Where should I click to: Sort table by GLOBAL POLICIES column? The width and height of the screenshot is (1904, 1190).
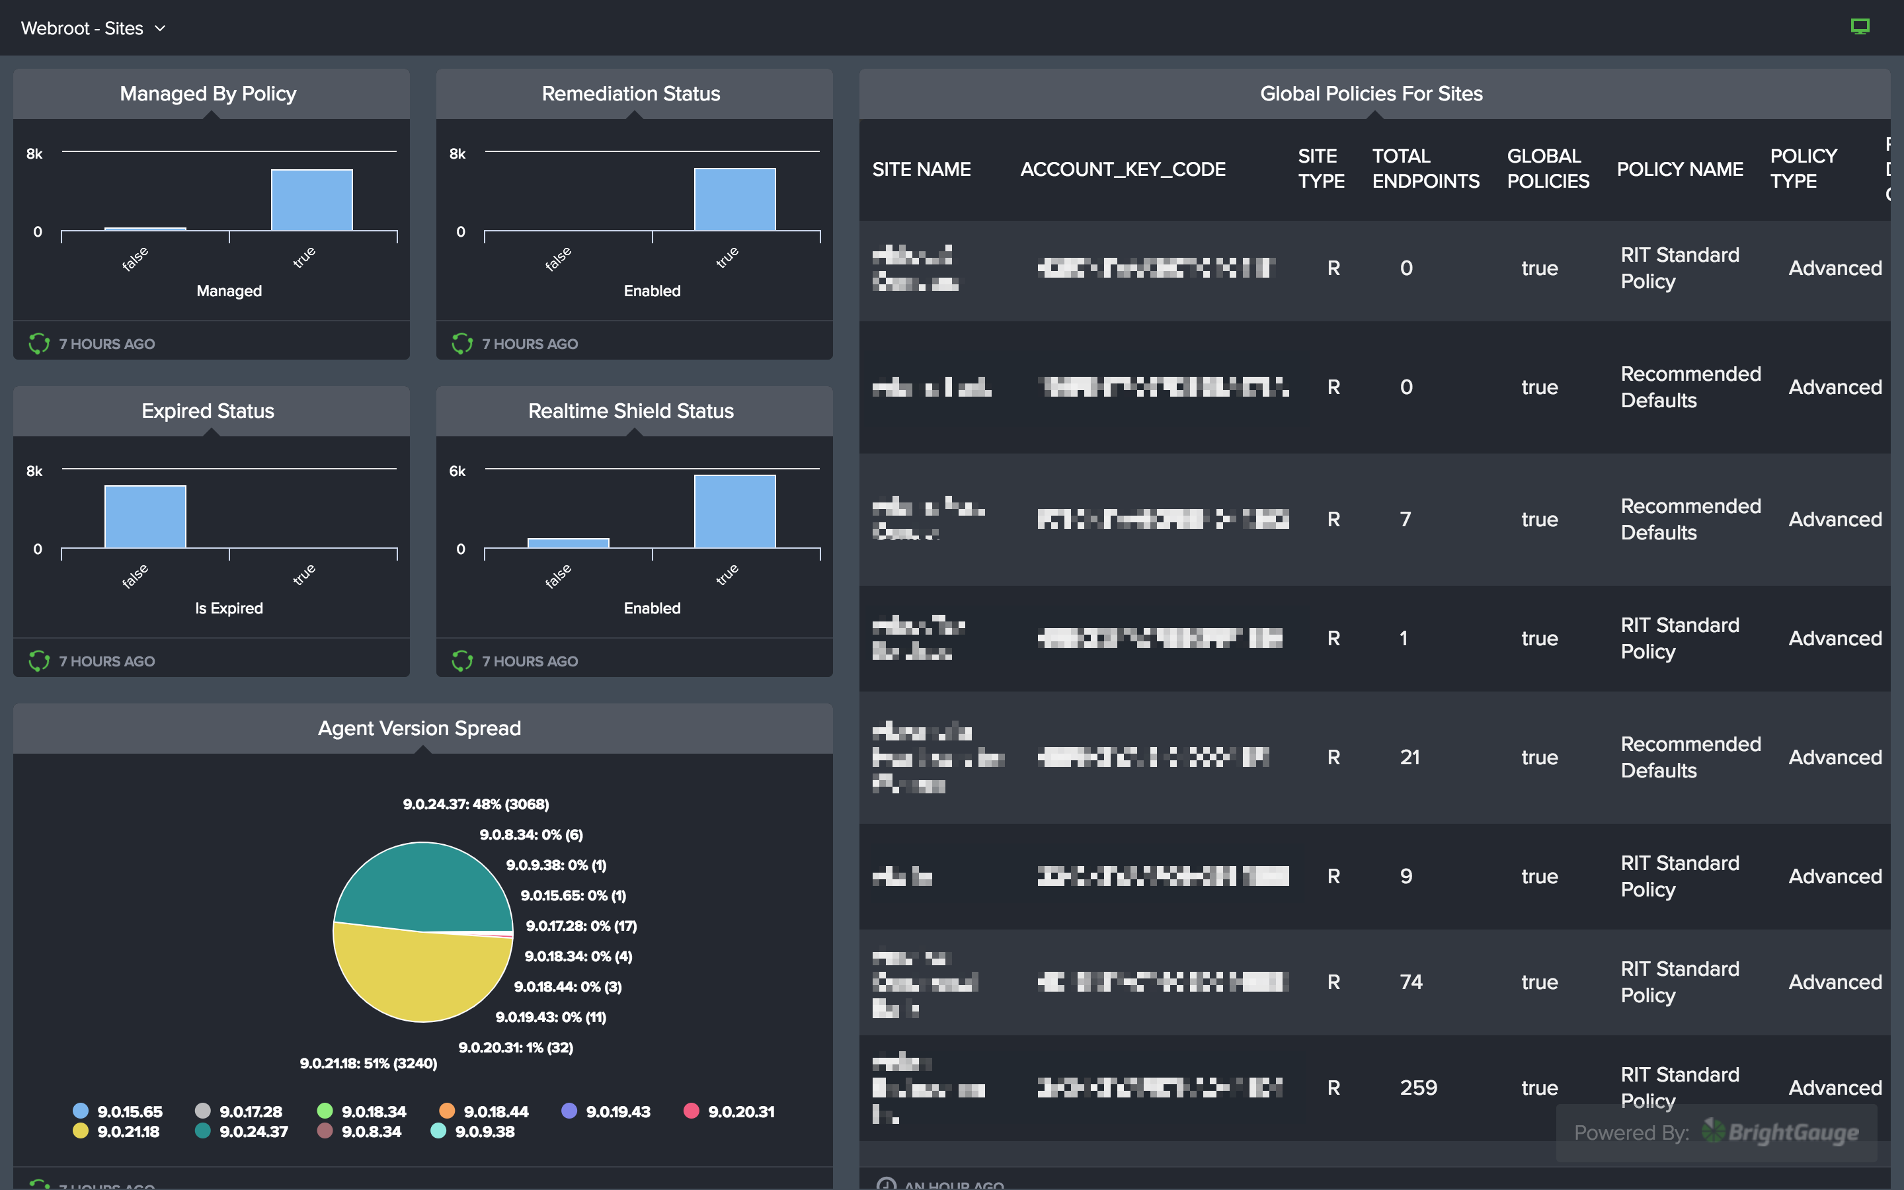pos(1548,169)
